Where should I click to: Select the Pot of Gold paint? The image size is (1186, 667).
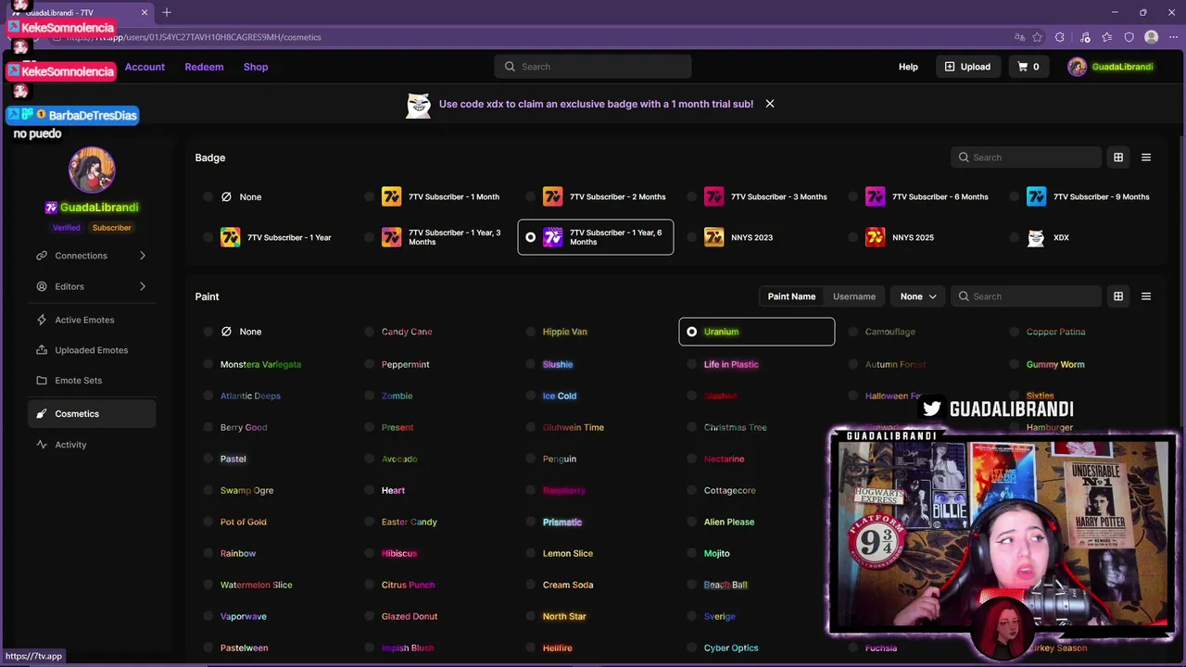(244, 522)
